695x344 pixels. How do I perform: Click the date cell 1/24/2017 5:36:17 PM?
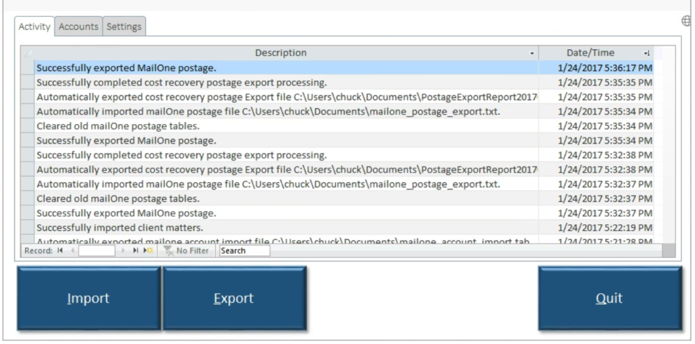[596, 68]
